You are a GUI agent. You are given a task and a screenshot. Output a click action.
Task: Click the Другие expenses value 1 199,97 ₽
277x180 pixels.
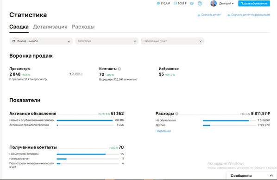[x=264, y=125]
